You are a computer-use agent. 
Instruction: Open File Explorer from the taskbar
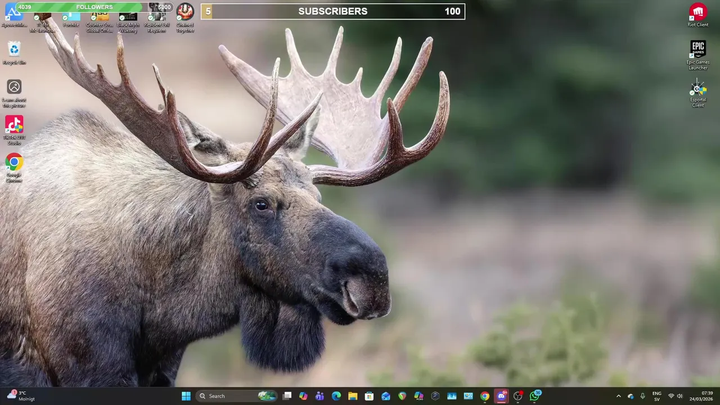pyautogui.click(x=353, y=396)
